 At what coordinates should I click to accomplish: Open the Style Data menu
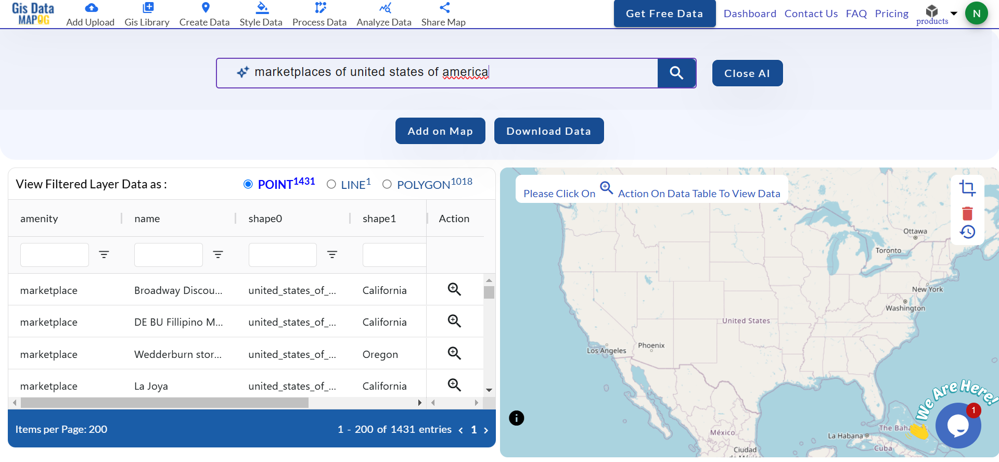point(261,15)
